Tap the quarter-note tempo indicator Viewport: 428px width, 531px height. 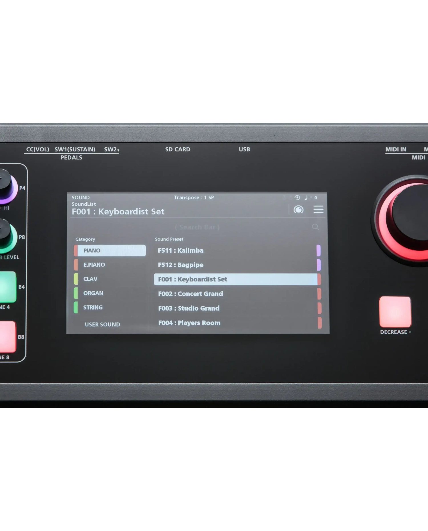311,197
